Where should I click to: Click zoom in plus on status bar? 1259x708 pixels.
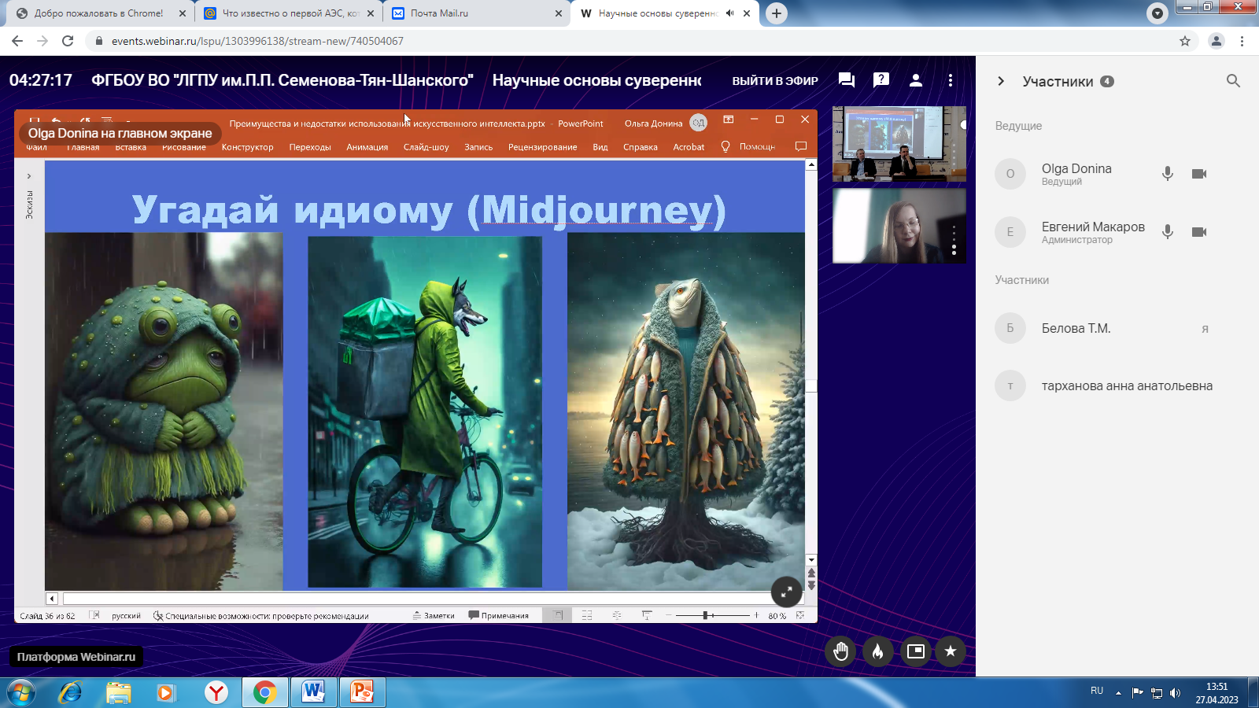click(x=757, y=615)
